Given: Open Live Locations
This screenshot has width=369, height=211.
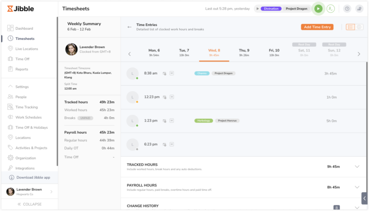Looking at the screenshot, I should pyautogui.click(x=23, y=49).
